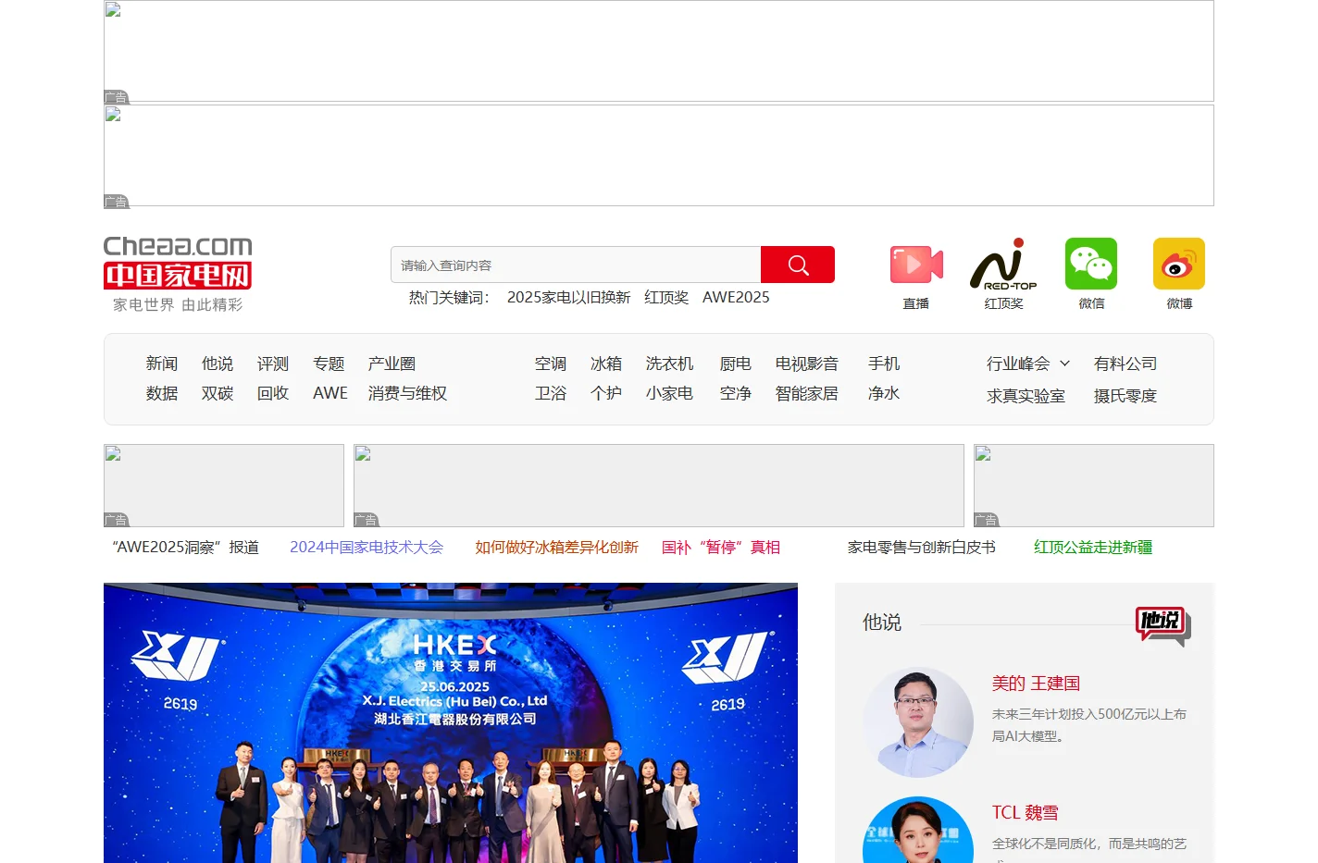The width and height of the screenshot is (1318, 863).
Task: Click the left small ad above AWE2025洞察
Action: [x=224, y=486]
